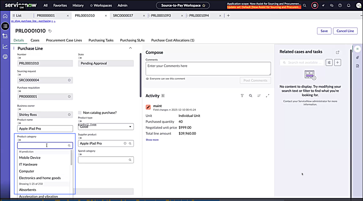
Task: Open Sourcing request SRC0000004 info icon
Action: coord(69,80)
